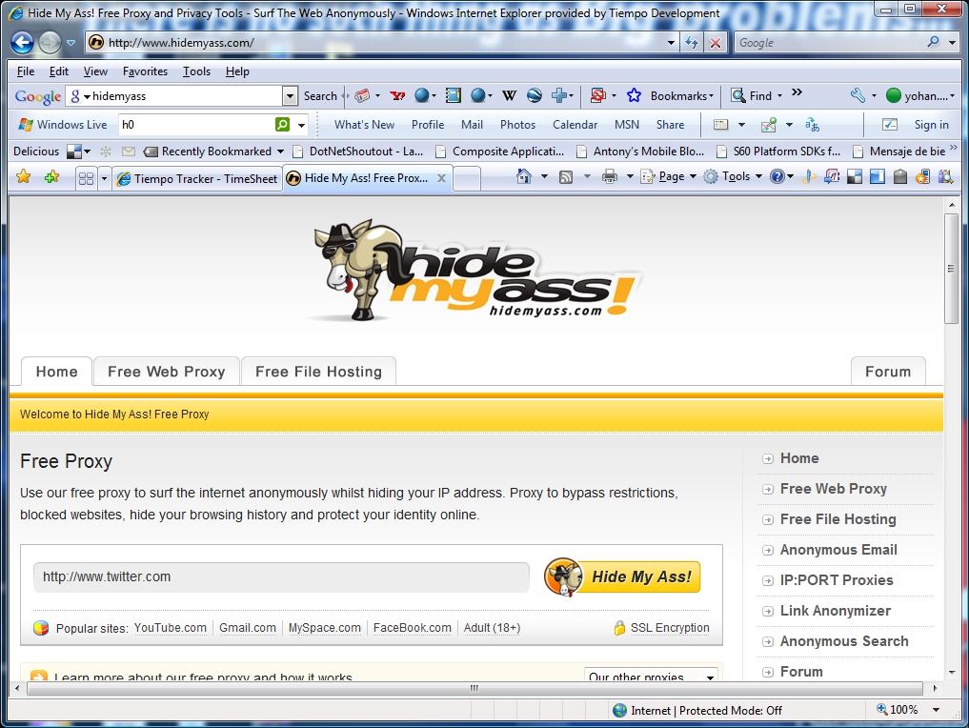
Task: Click the Send to OneNote icon
Action: tap(832, 176)
